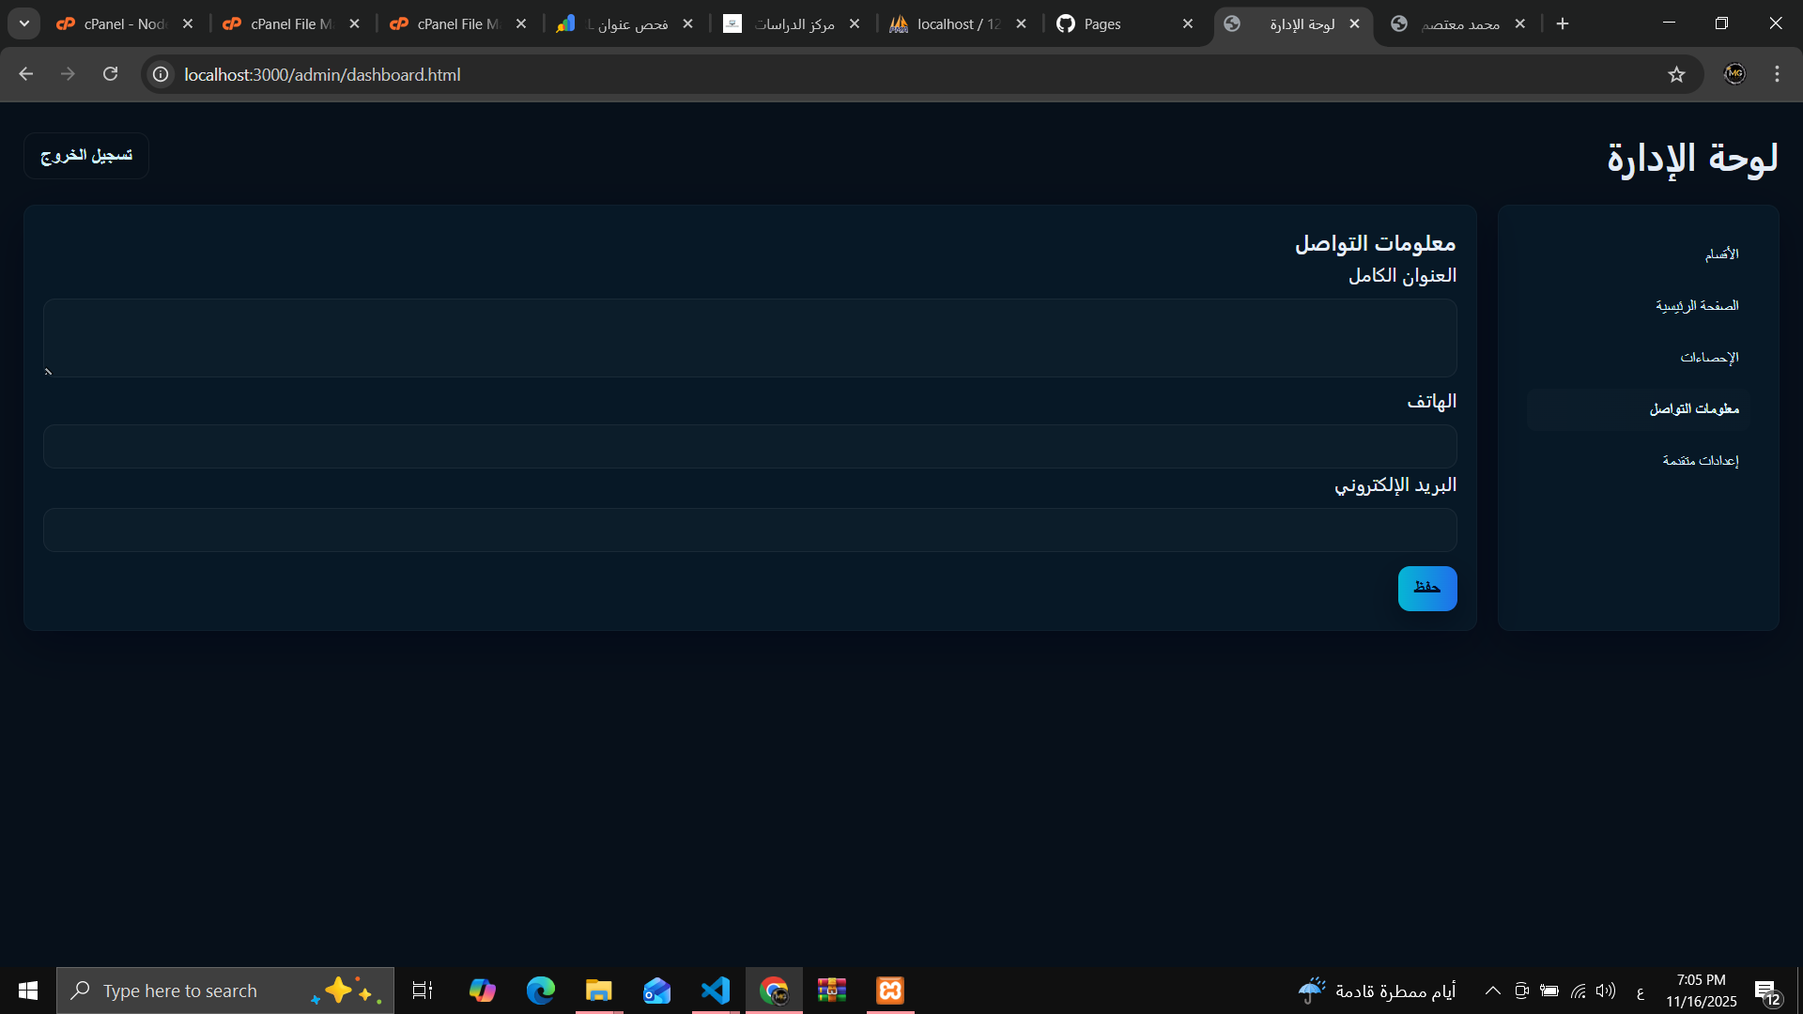Click the browser reload icon

coord(110,74)
